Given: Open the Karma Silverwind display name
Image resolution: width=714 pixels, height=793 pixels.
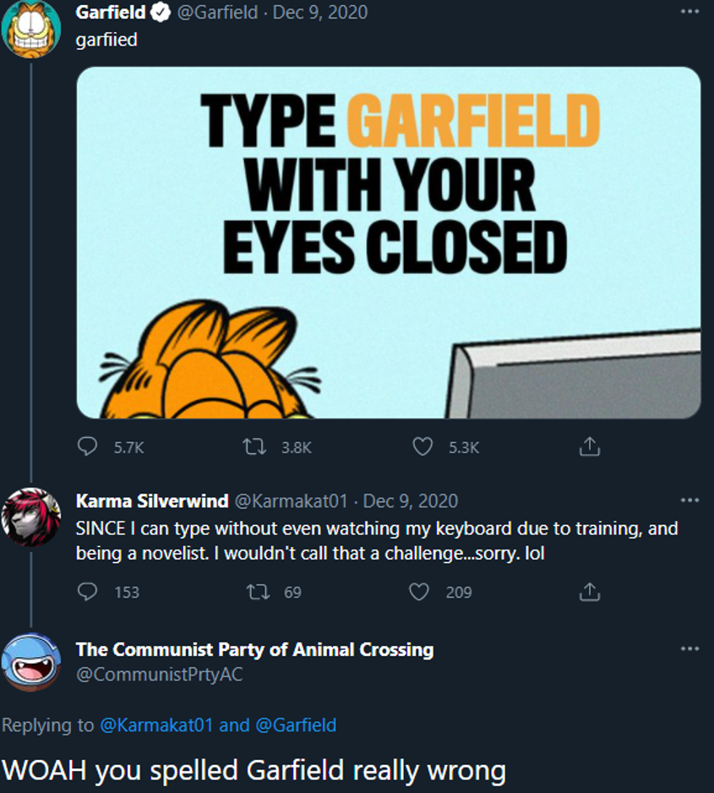Looking at the screenshot, I should point(152,500).
